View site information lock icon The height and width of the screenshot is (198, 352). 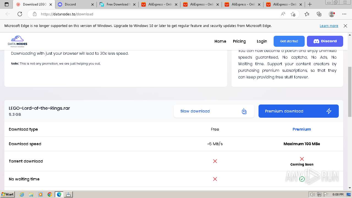[x=34, y=14]
